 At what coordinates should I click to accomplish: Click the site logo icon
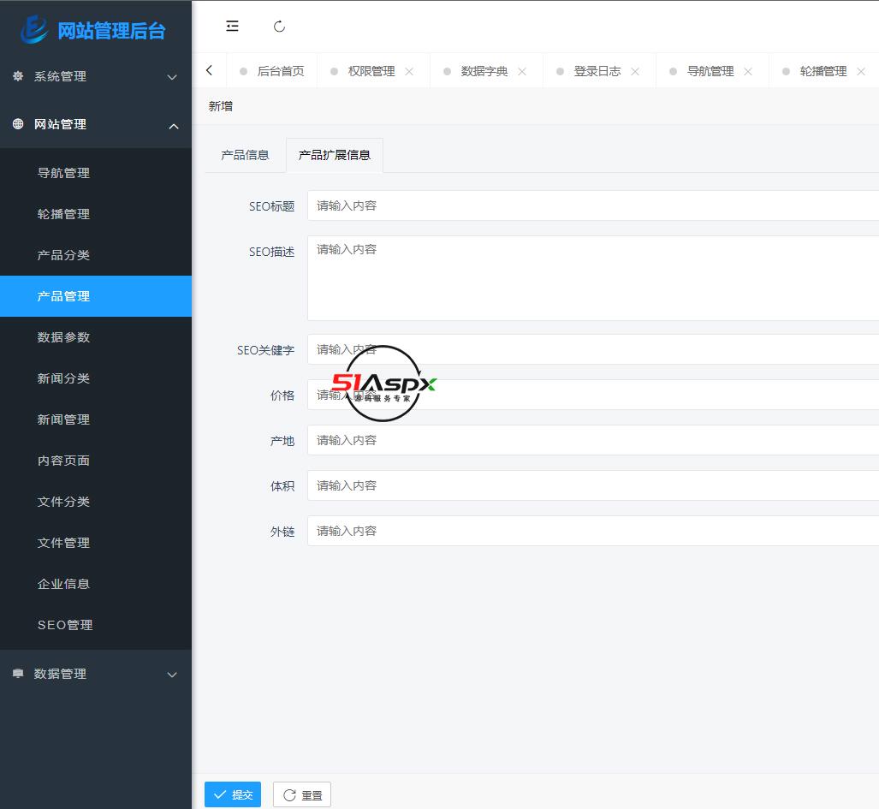point(34,30)
